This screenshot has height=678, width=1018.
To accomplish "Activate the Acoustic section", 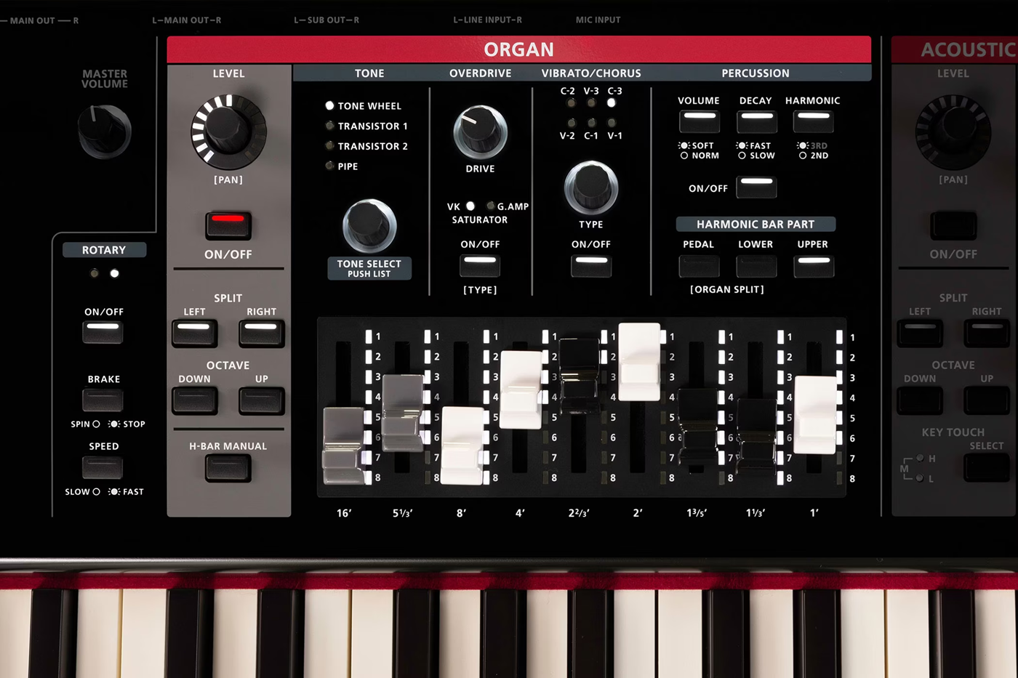I will 953,226.
